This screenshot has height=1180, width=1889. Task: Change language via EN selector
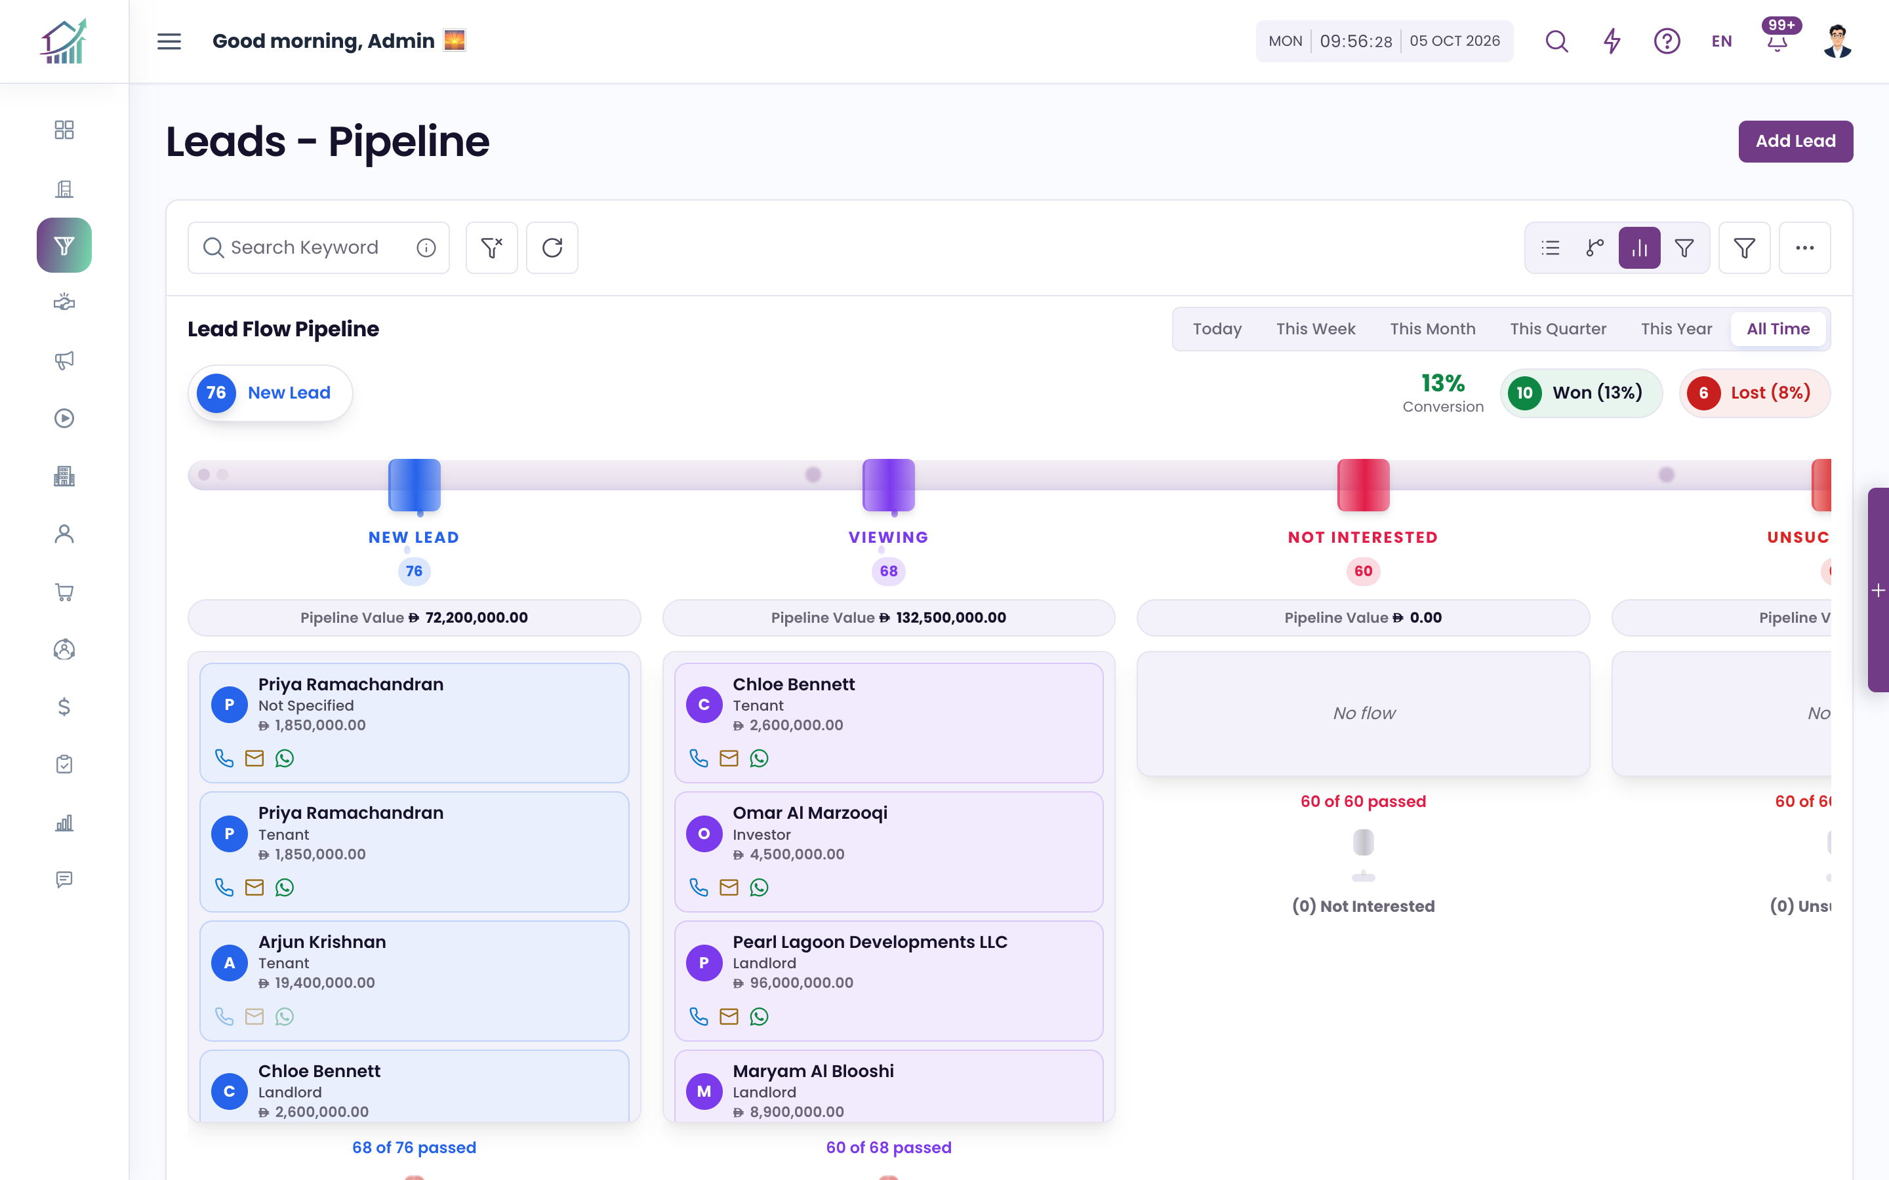(1721, 41)
